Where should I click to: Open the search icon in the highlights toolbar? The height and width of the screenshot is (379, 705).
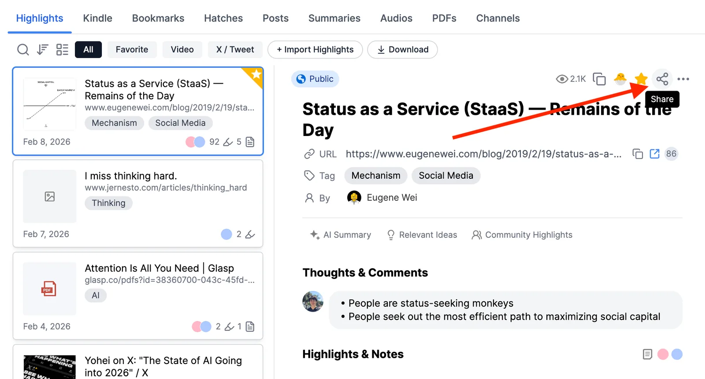click(23, 50)
